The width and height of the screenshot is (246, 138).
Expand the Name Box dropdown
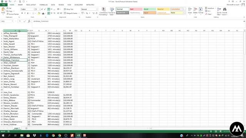(12, 21)
